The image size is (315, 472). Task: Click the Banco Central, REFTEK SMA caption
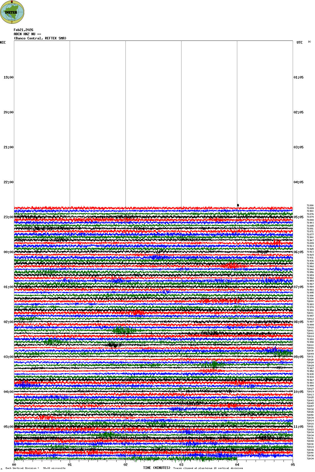click(40, 38)
